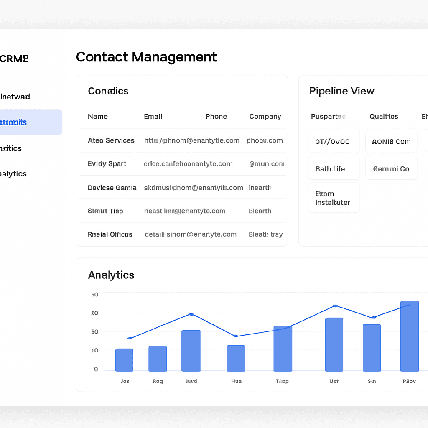Click the Uer bar in Analytics chart
Screen dimensions: 428x428
click(334, 344)
